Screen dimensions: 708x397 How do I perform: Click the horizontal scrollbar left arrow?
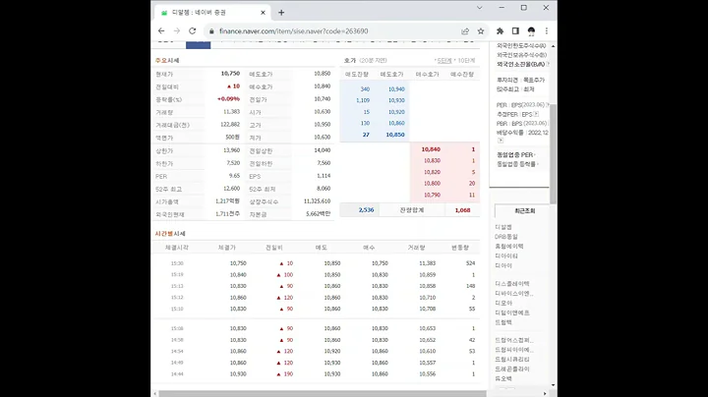(155, 394)
